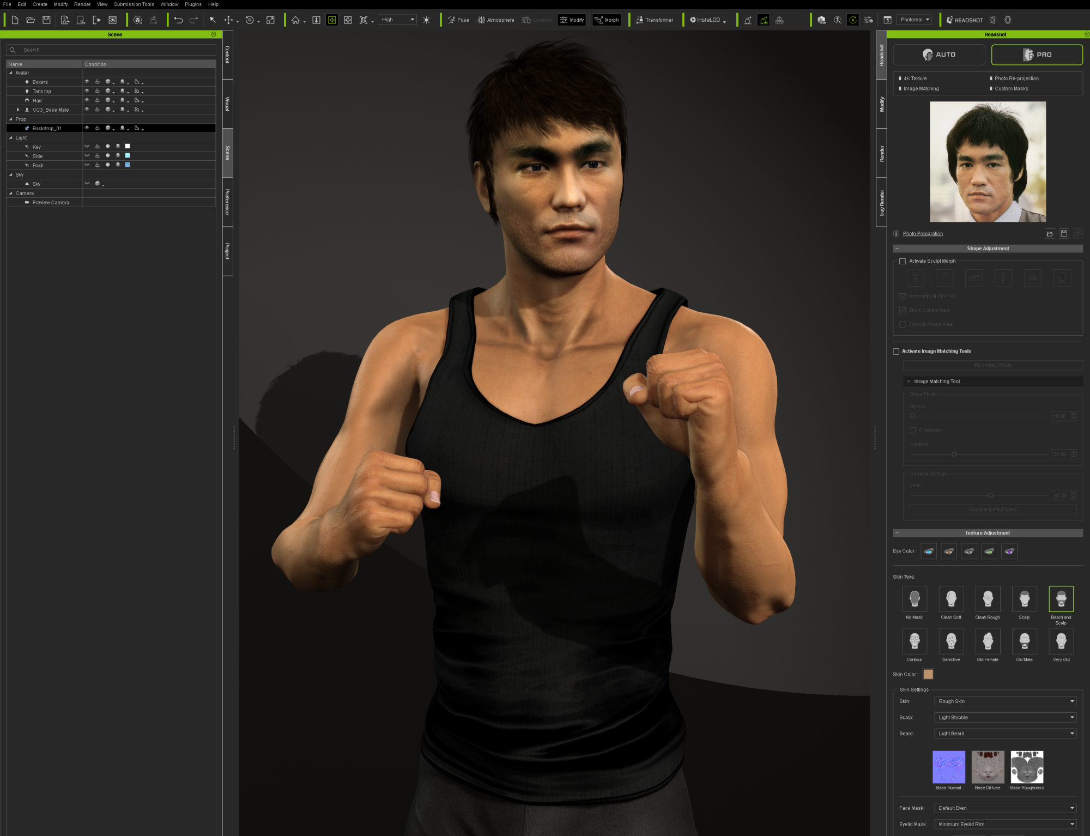
Task: Switch to the Iray Render side tab
Action: coord(881,203)
